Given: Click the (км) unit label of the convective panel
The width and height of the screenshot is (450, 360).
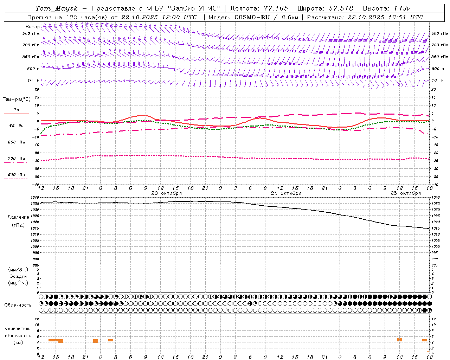Looking at the screenshot, I should (18, 342).
